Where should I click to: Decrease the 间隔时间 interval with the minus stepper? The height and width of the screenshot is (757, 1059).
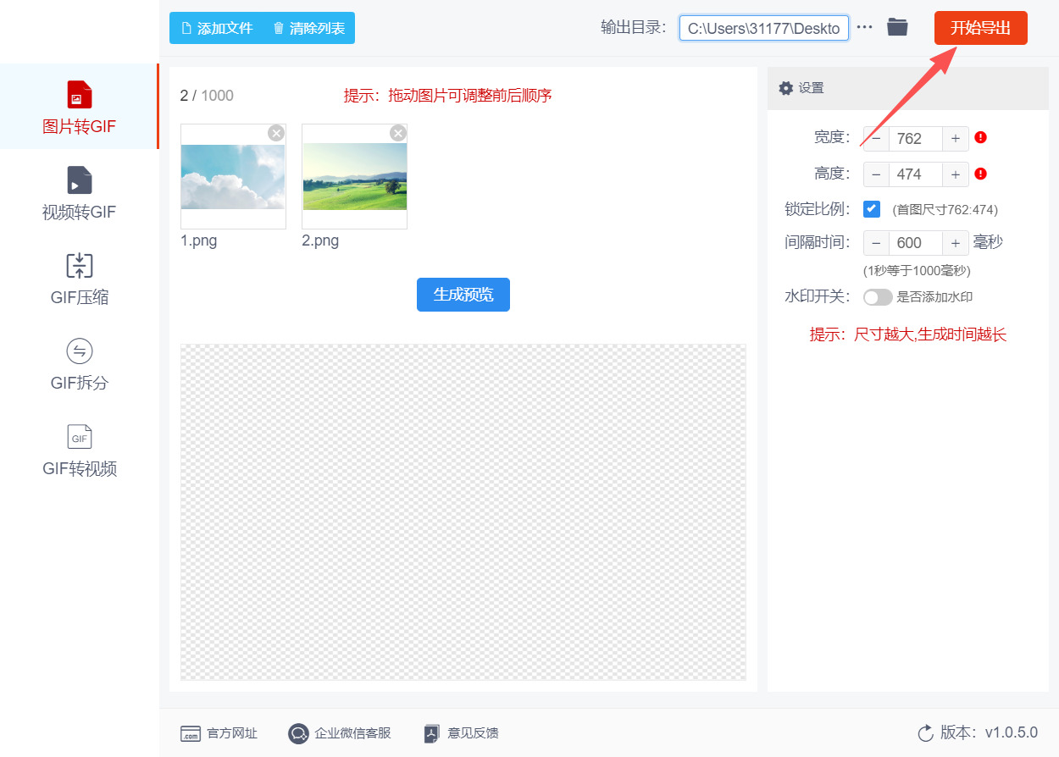(876, 242)
